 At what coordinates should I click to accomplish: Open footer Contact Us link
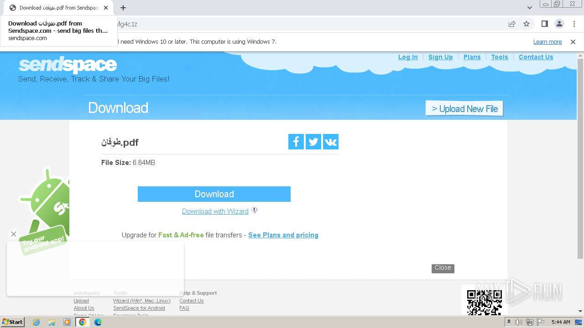[192, 301]
